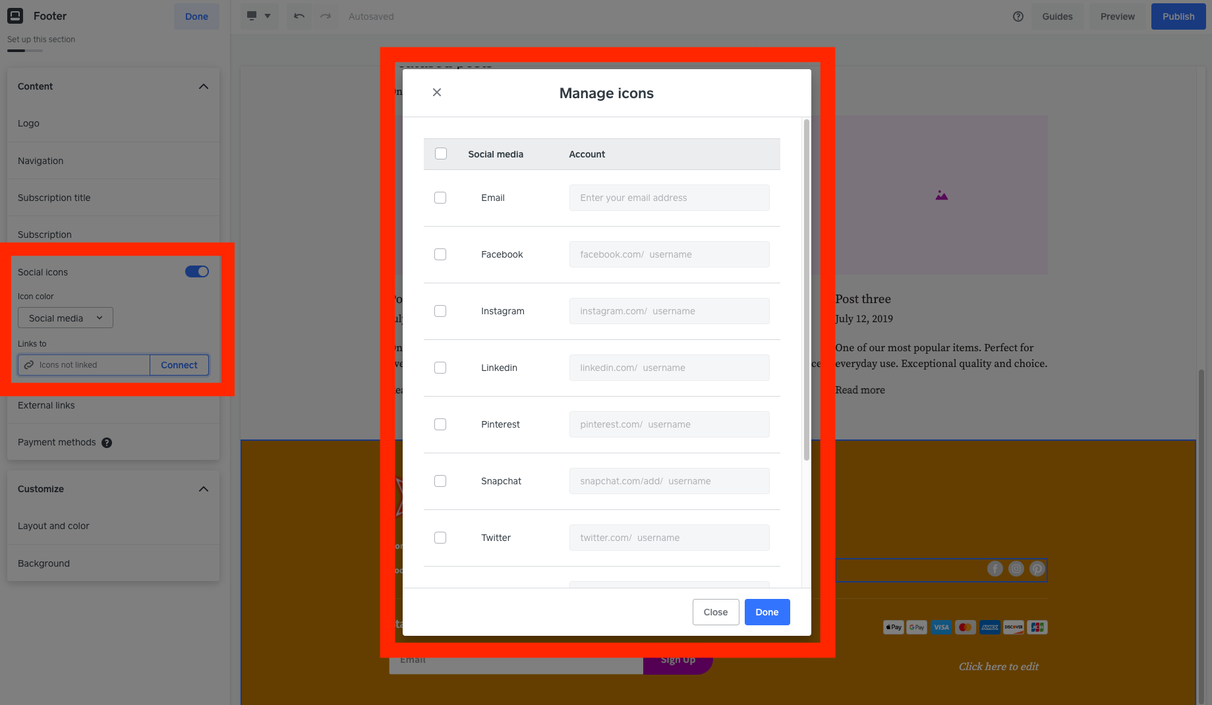Toggle the Social icons switch off
Screen dimensions: 1212x705
pyautogui.click(x=197, y=271)
